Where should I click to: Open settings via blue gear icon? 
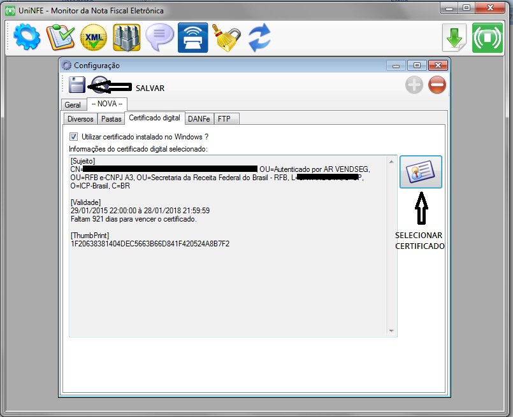[27, 36]
